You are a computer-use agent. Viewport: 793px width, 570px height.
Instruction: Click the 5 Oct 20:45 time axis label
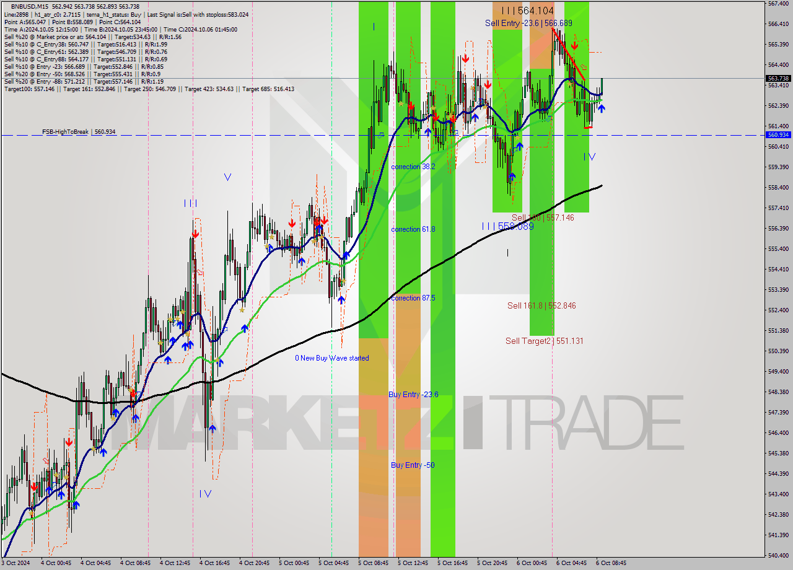point(492,563)
